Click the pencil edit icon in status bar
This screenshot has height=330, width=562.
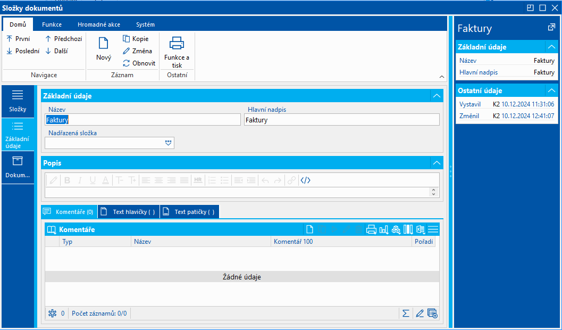pyautogui.click(x=420, y=313)
